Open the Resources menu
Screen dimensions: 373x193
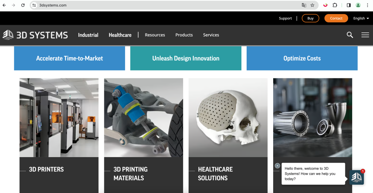tap(155, 35)
